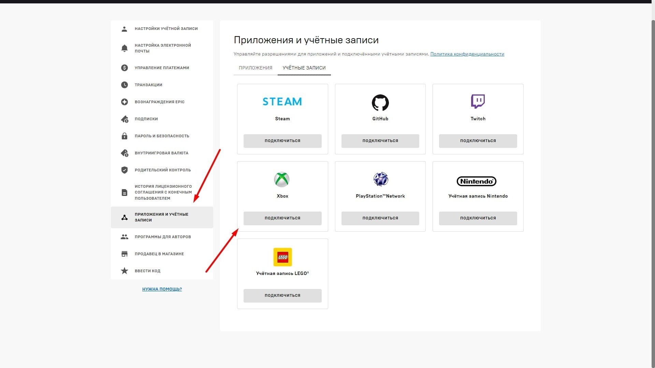Click the parental control shield icon

coord(125,170)
